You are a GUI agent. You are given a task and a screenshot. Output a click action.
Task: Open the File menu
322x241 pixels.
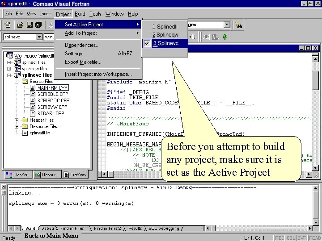click(x=8, y=14)
